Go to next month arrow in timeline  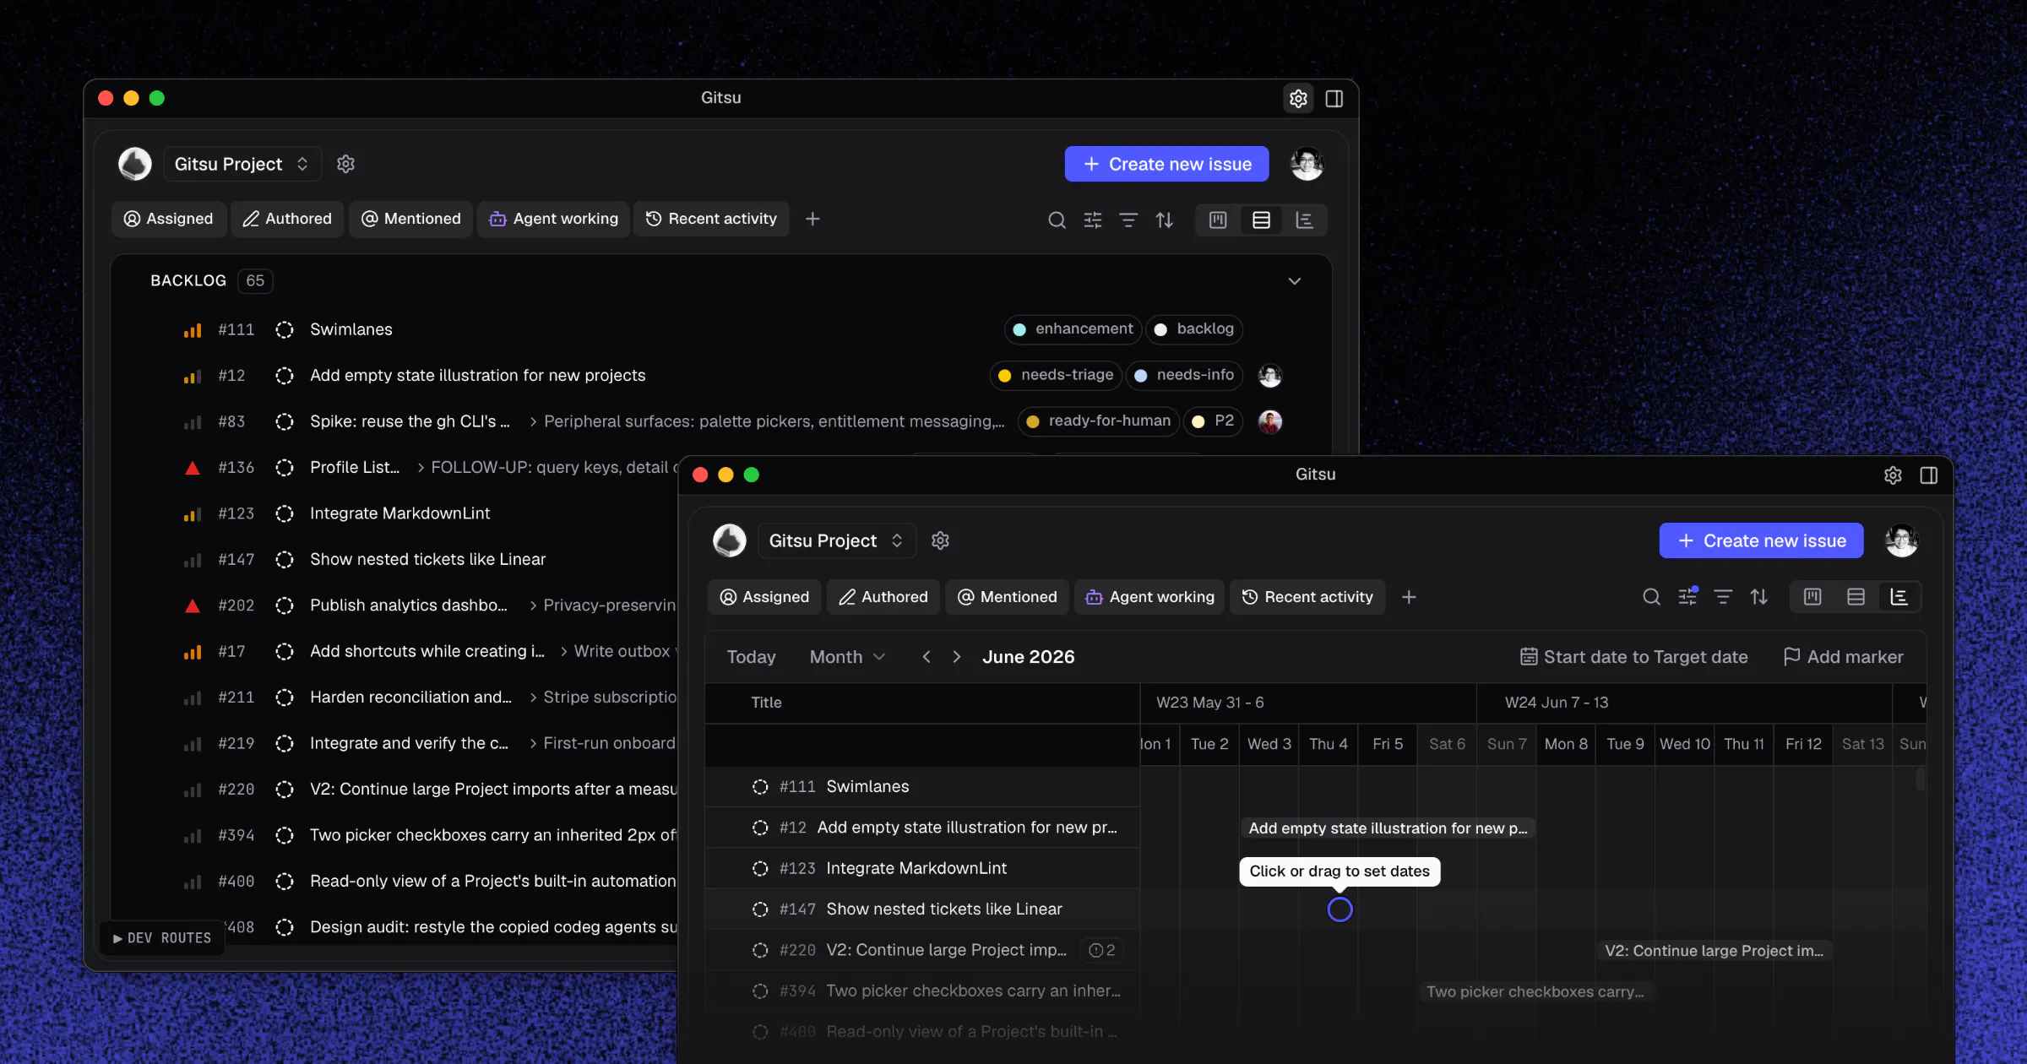tap(956, 657)
